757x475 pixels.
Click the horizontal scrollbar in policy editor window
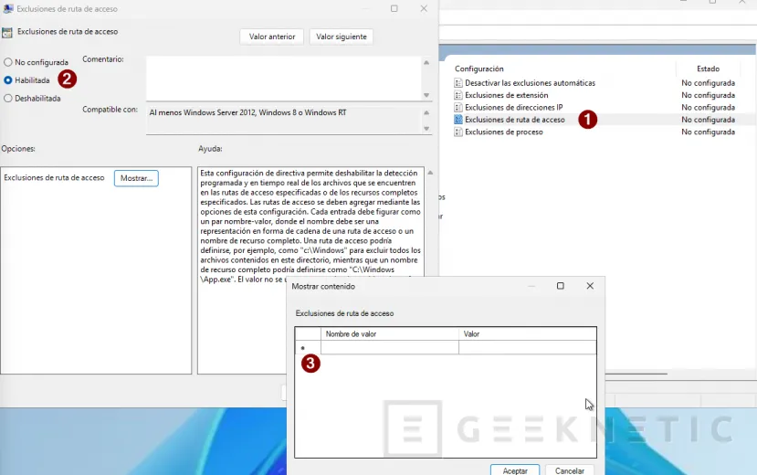click(636, 374)
